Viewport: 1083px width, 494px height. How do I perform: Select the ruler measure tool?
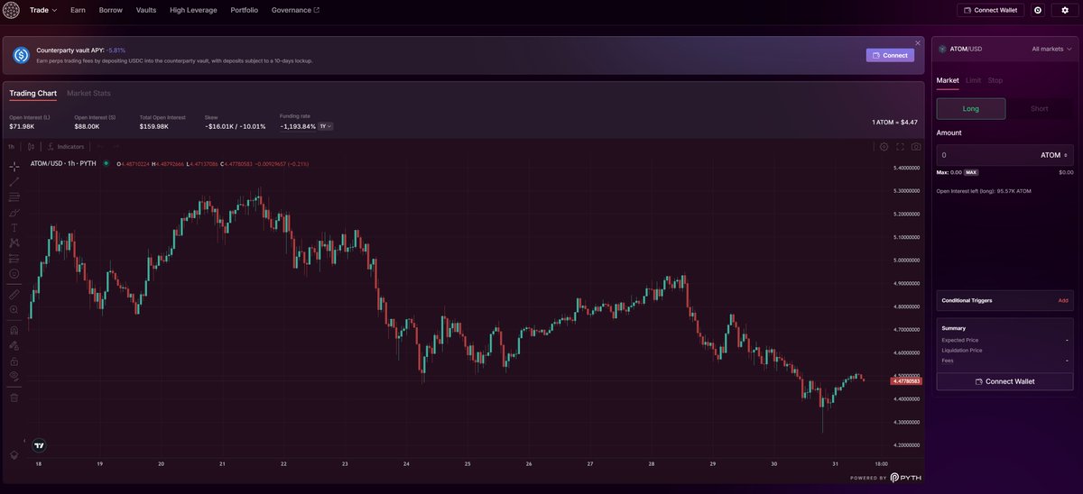(x=14, y=294)
